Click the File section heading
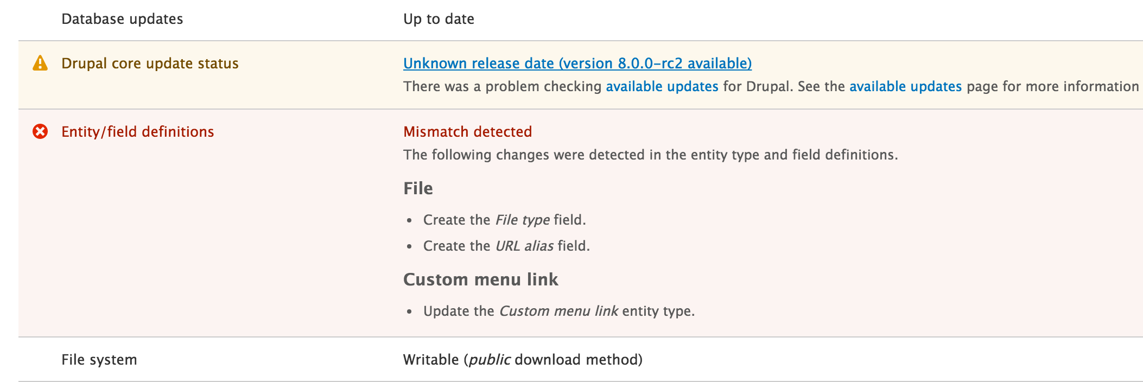This screenshot has height=382, width=1143. (418, 188)
